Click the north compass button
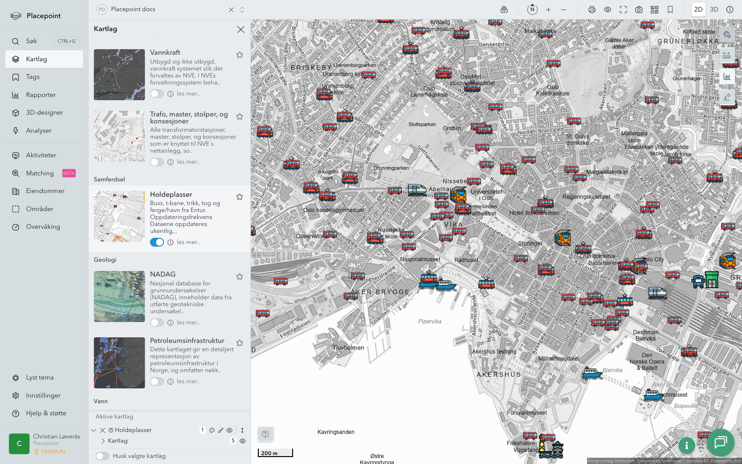The width and height of the screenshot is (742, 464). pyautogui.click(x=532, y=9)
